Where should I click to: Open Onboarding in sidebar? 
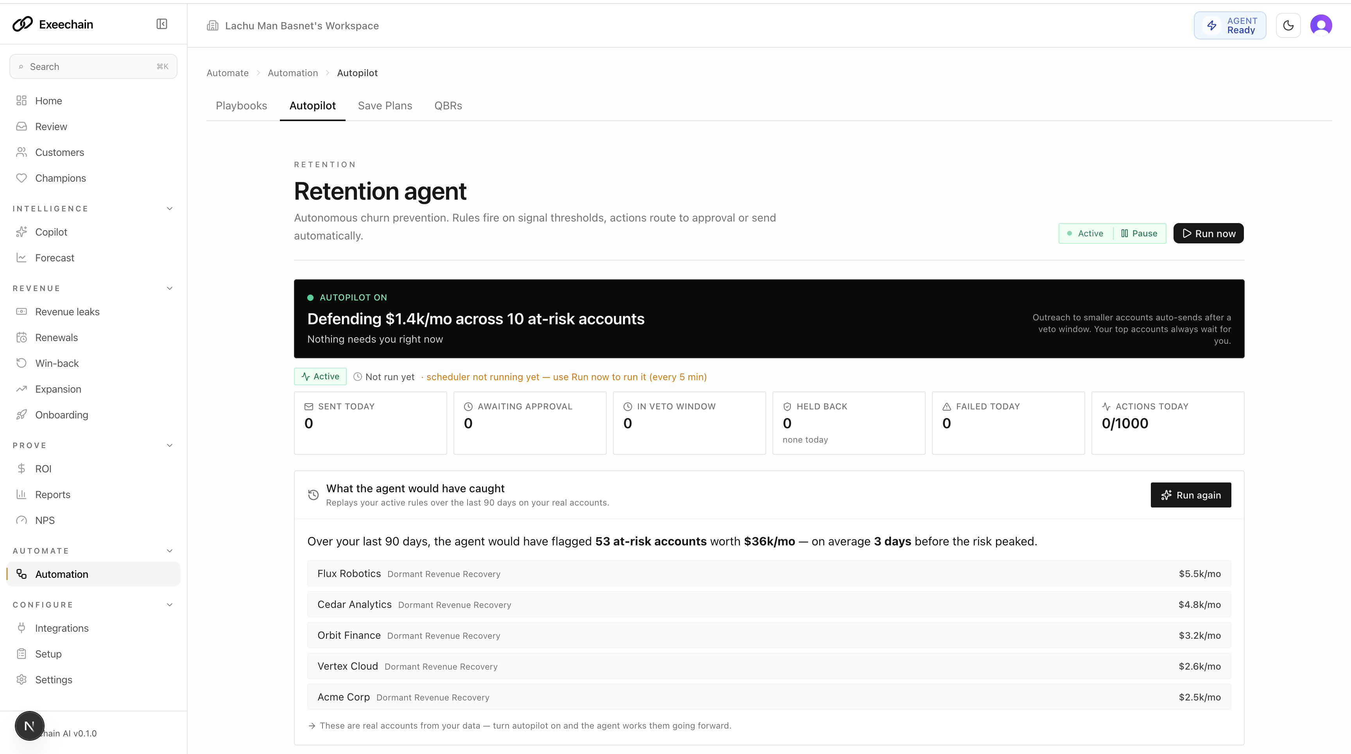click(93, 415)
